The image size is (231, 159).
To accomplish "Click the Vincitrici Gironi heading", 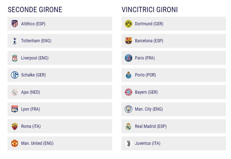I will pos(150,10).
